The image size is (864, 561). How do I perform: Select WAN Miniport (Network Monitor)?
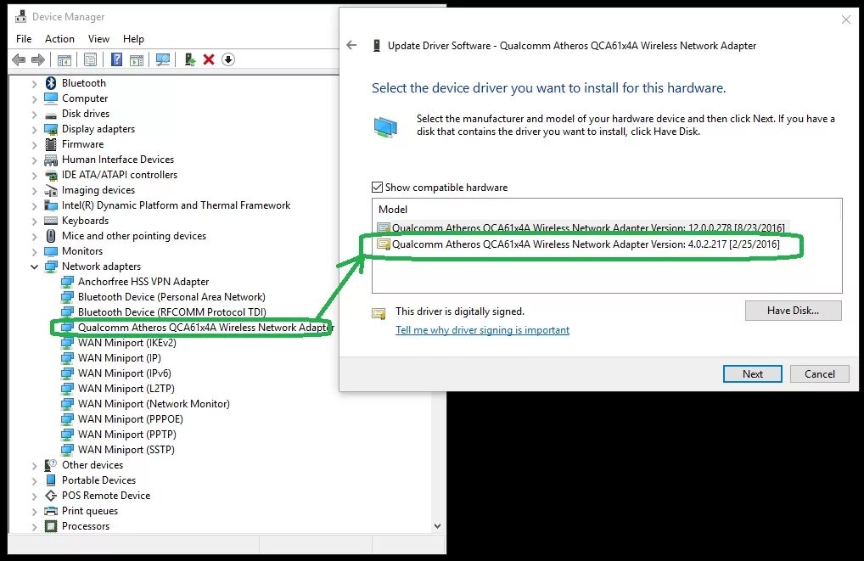pos(145,404)
